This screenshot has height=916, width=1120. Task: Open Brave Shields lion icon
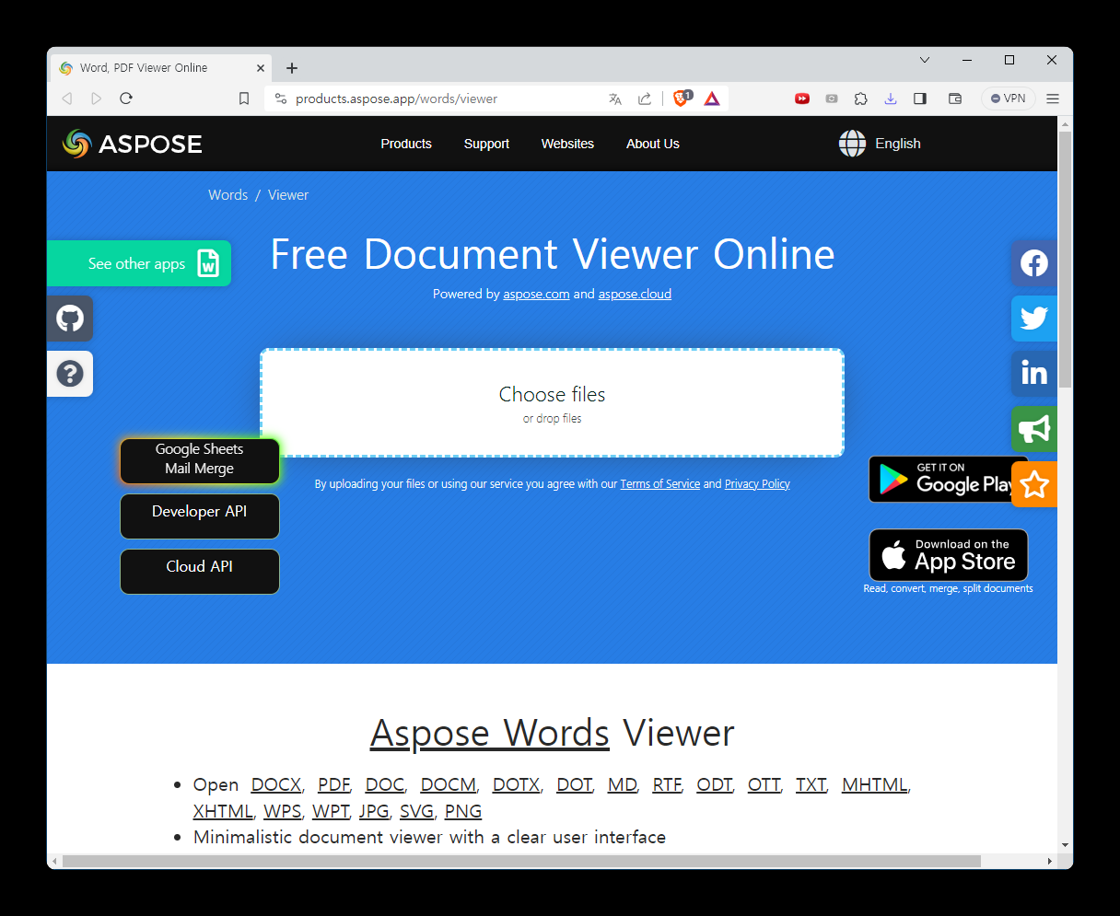tap(682, 99)
